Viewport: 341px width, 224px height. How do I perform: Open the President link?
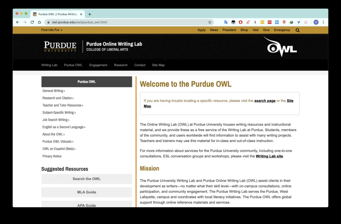229,30
